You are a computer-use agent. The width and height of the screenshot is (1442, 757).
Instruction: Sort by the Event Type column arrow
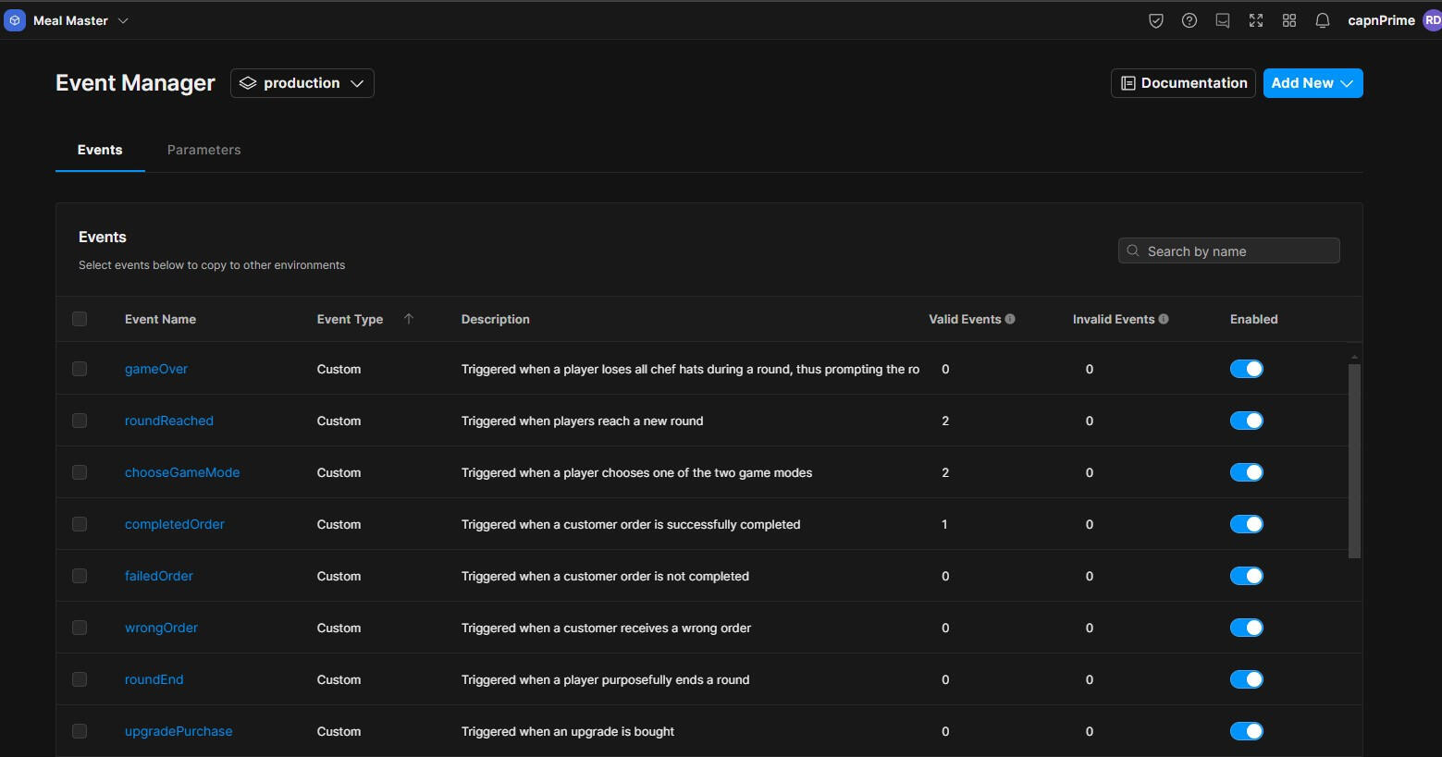[x=409, y=319]
